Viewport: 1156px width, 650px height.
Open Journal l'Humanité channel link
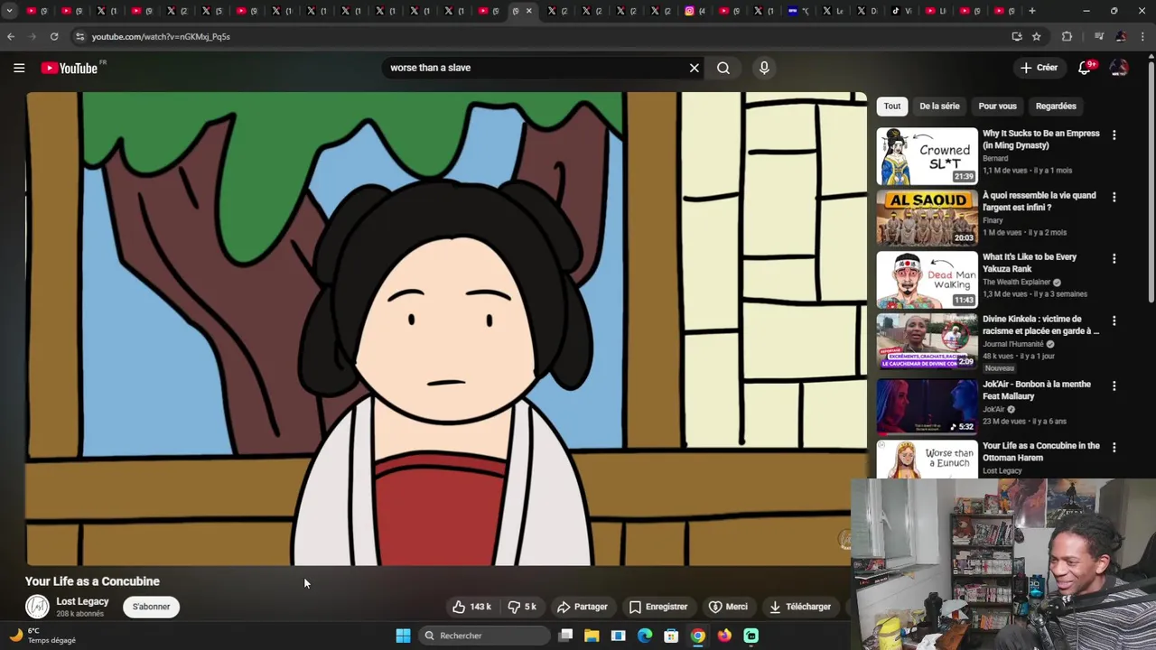(x=1012, y=344)
